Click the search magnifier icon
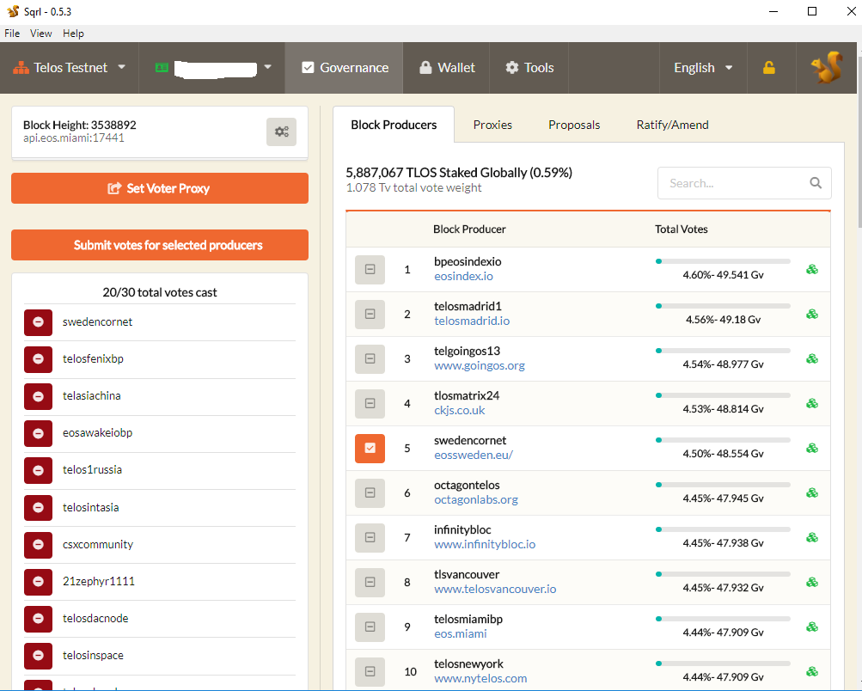The image size is (862, 691). (x=816, y=183)
